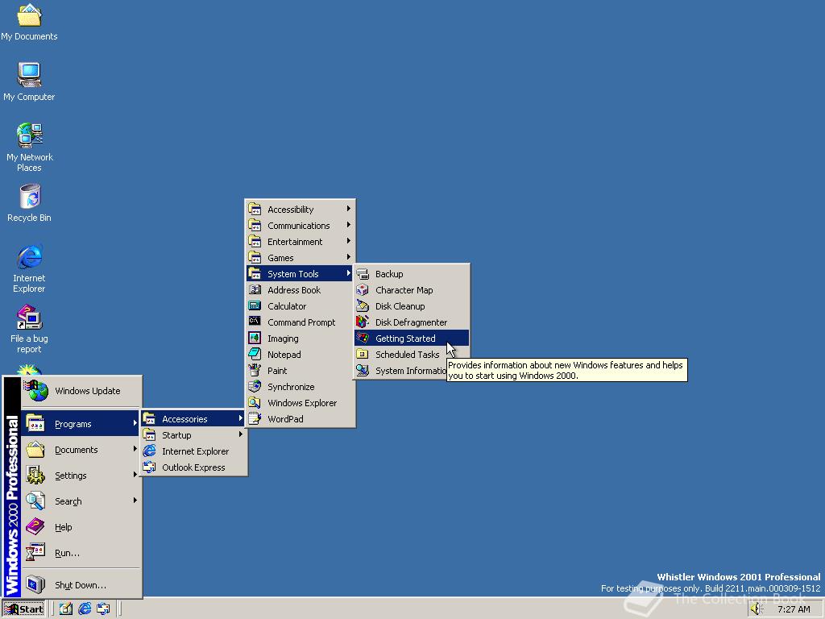The image size is (825, 619).
Task: Open Command Prompt from Accessories
Action: (300, 322)
